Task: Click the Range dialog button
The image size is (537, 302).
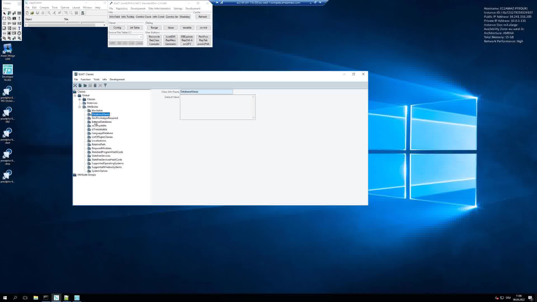Action: [x=154, y=28]
